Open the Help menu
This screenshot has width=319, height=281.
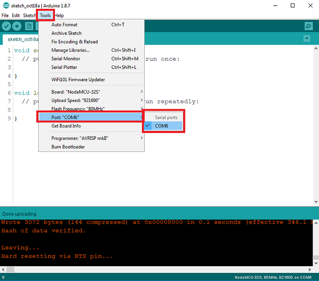coord(59,16)
